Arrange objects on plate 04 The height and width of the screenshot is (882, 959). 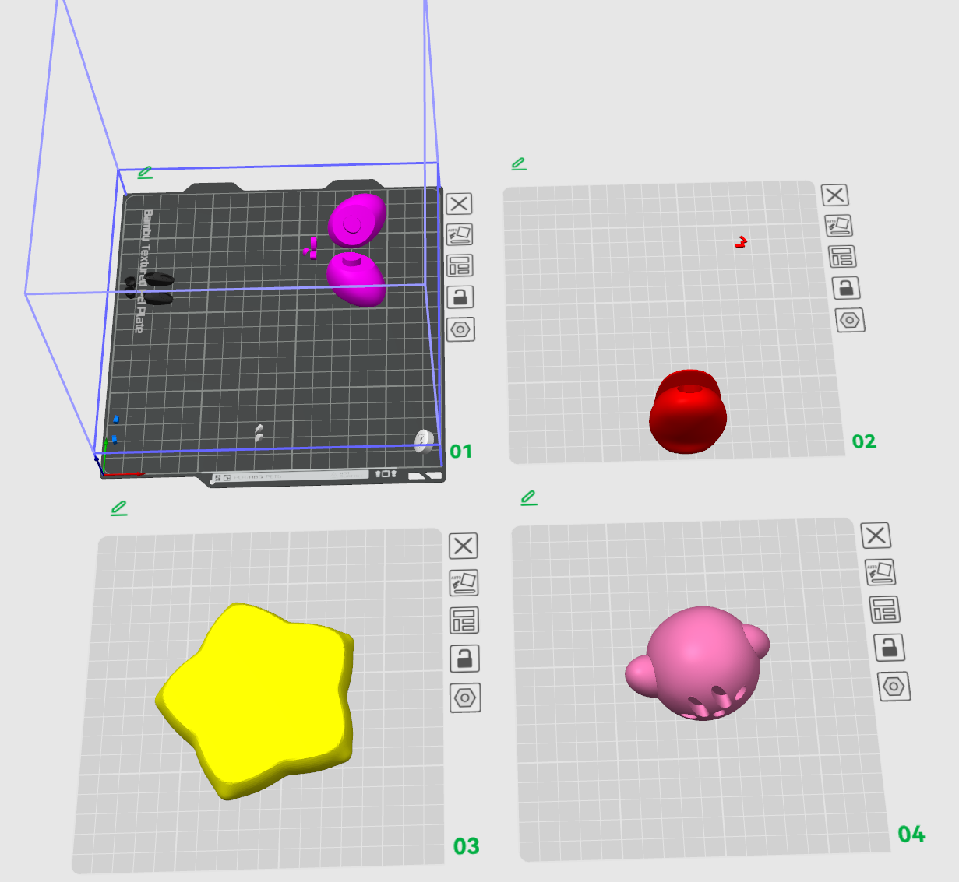click(885, 610)
